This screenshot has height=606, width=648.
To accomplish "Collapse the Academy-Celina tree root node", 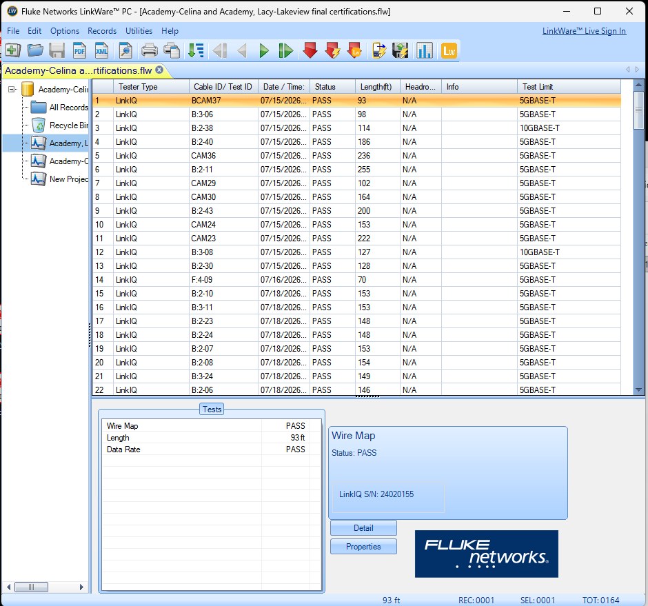I will pyautogui.click(x=12, y=89).
